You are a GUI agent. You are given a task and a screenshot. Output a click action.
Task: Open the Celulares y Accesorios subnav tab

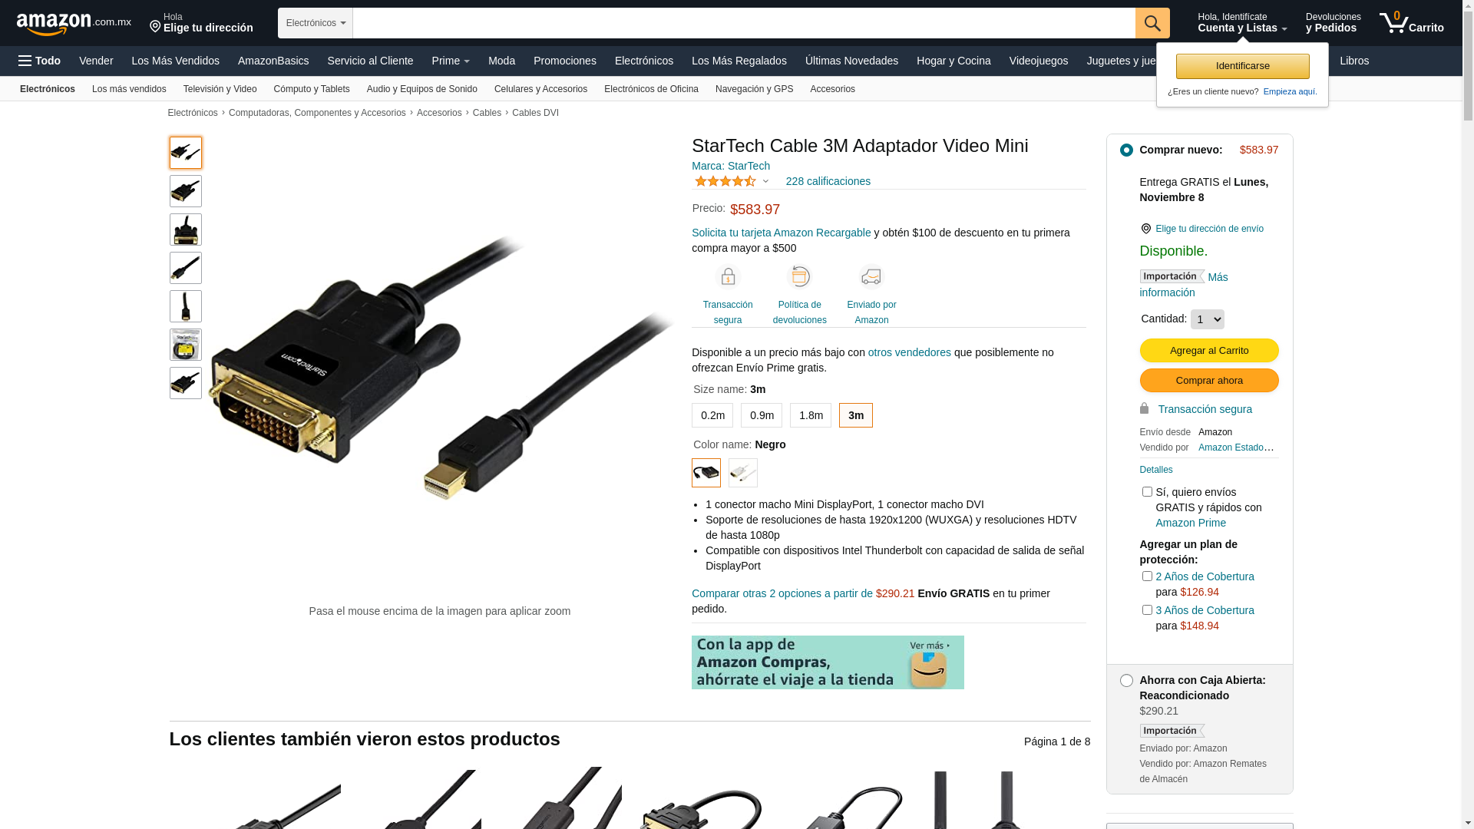tap(540, 89)
